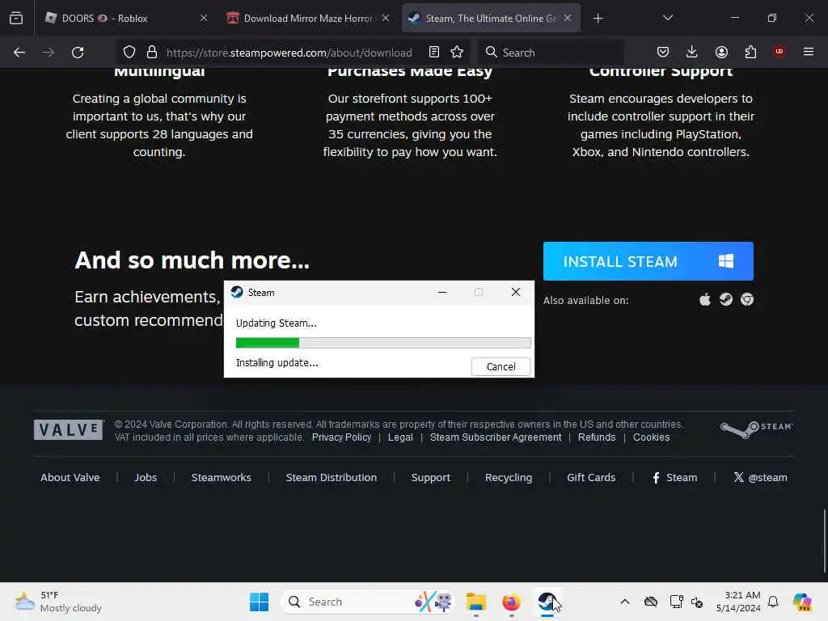Open Support footer link

431,477
